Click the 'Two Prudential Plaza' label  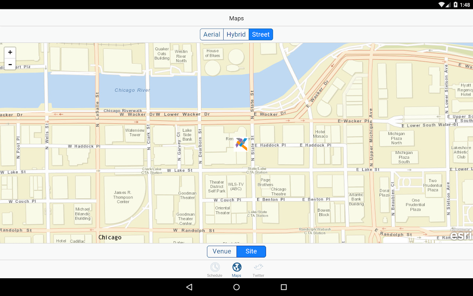point(433,185)
